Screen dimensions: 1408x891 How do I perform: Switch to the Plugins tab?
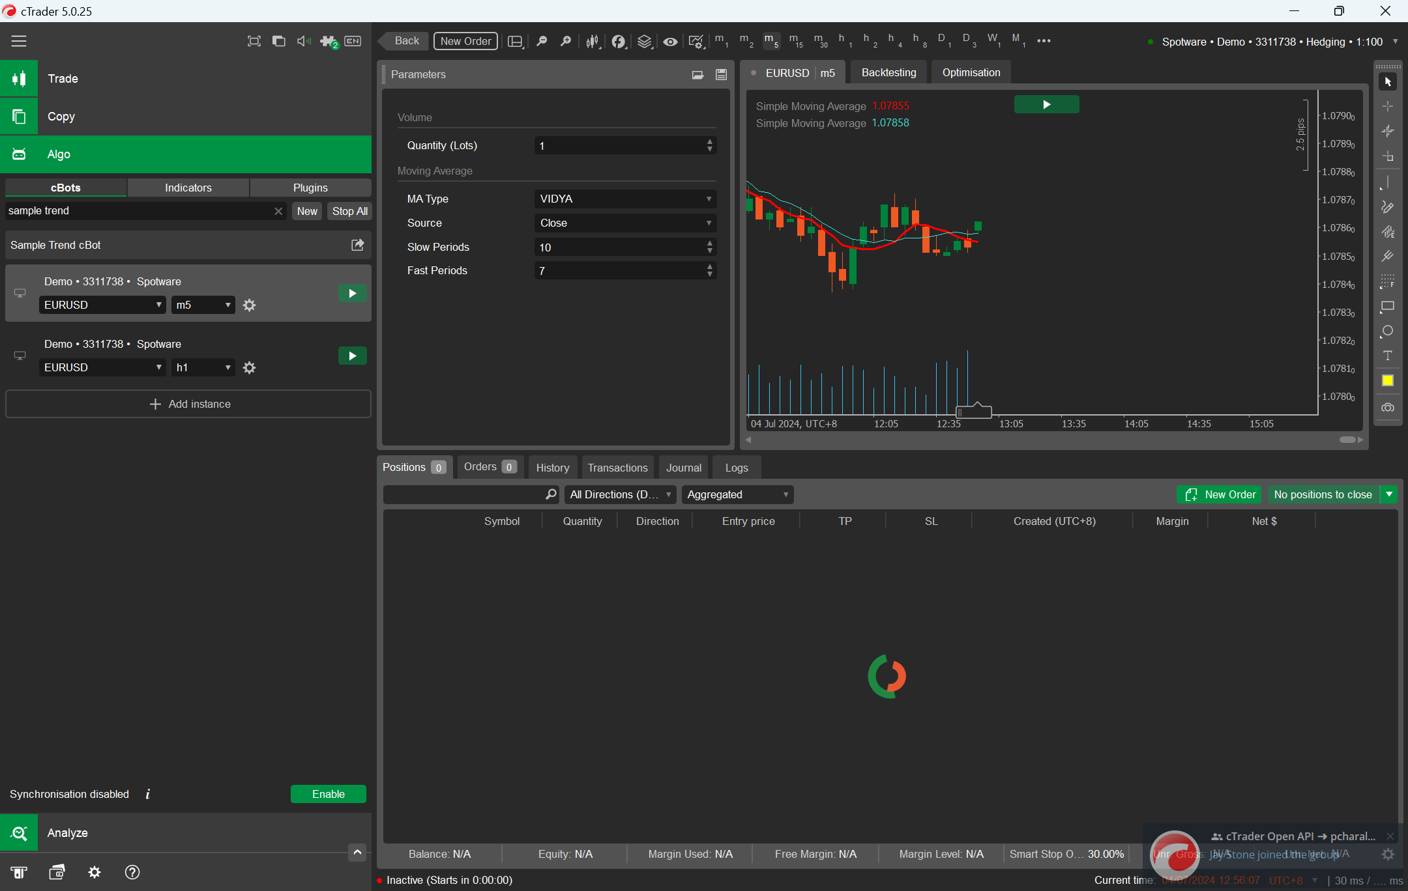tap(310, 188)
